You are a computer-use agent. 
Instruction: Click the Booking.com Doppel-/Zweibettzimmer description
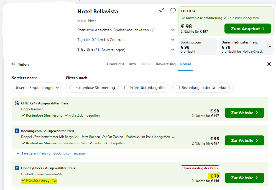pyautogui.click(x=98, y=137)
